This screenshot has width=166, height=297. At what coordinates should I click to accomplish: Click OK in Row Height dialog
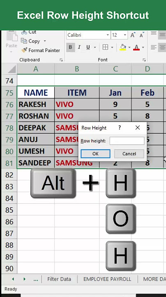[x=95, y=153]
